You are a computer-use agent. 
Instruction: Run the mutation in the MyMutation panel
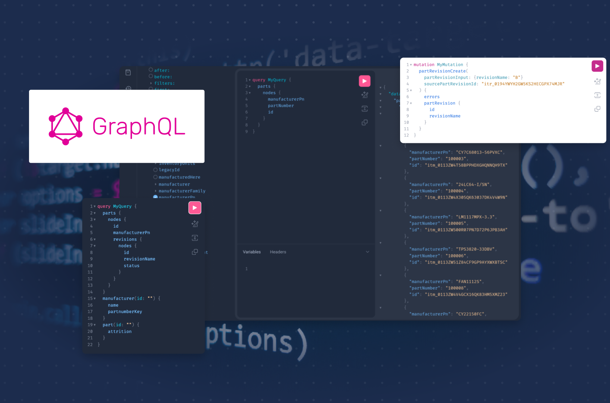click(x=597, y=66)
